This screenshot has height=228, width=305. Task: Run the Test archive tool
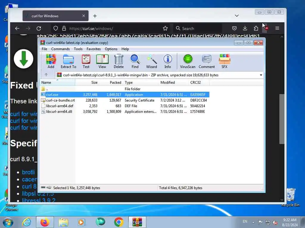point(86,61)
